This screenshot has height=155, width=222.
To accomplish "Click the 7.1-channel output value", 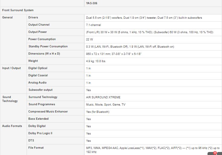I will click(93, 25).
